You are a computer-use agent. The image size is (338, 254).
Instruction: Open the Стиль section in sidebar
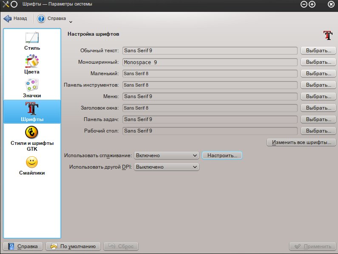[32, 41]
